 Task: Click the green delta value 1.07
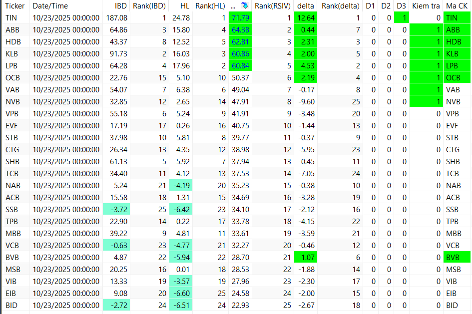(306, 258)
